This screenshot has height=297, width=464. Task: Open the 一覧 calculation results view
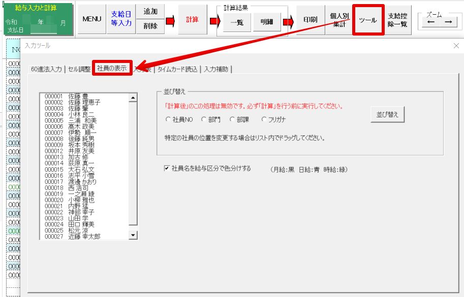[x=237, y=22]
